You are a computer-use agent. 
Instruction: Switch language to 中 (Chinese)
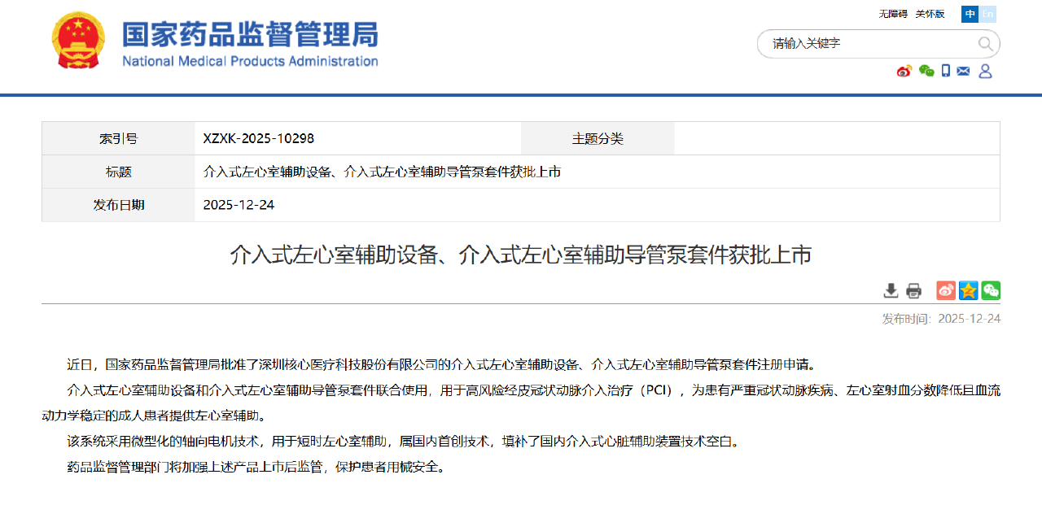point(970,14)
